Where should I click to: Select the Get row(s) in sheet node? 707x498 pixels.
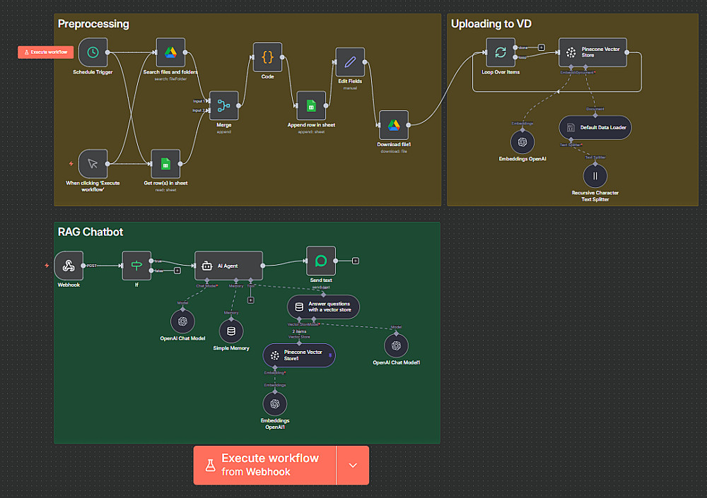[x=165, y=164]
